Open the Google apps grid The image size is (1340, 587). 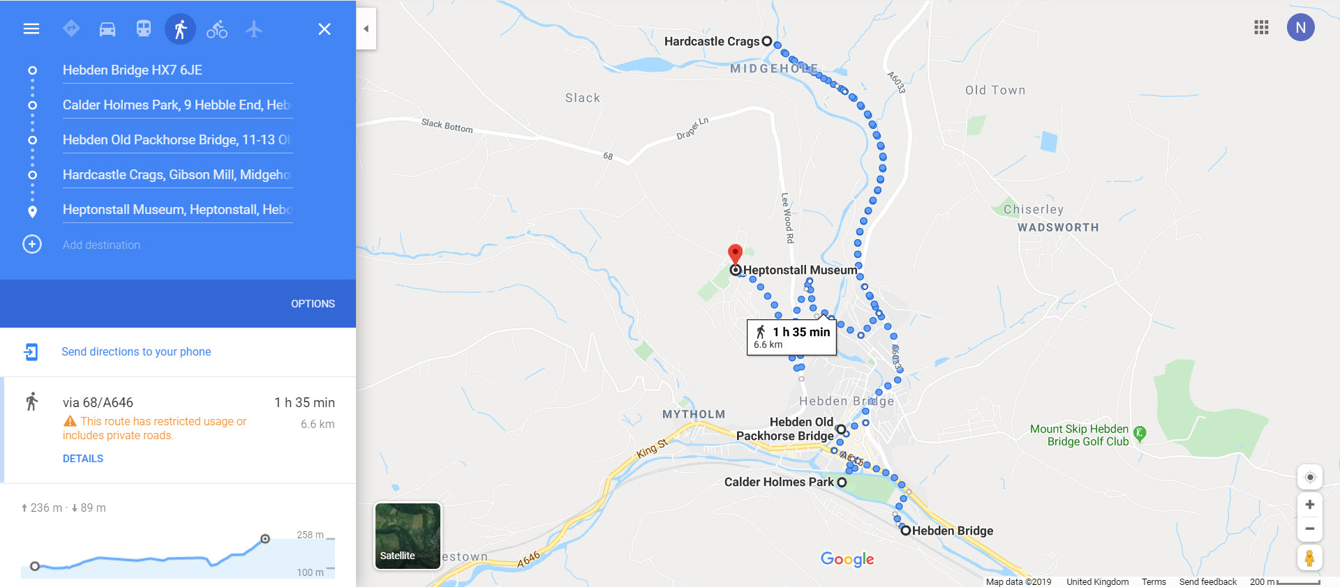[x=1261, y=27]
